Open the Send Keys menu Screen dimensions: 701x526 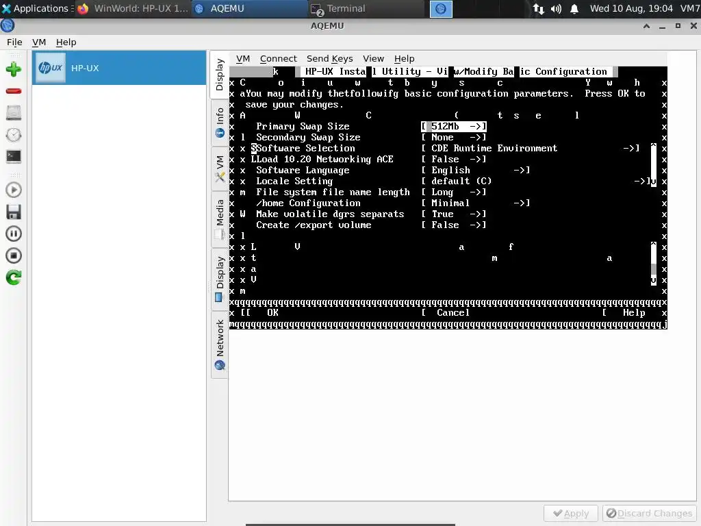point(329,59)
